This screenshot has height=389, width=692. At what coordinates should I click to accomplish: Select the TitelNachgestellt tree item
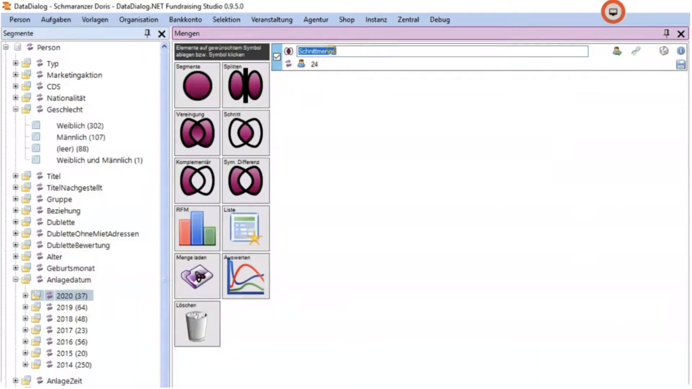(x=74, y=188)
